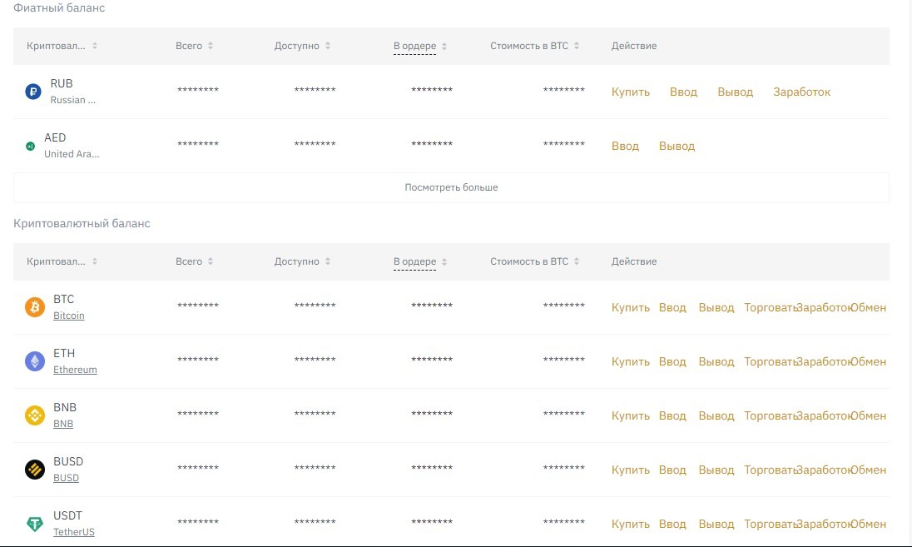The height and width of the screenshot is (547, 912).
Task: Click Купить for RUB
Action: (630, 92)
